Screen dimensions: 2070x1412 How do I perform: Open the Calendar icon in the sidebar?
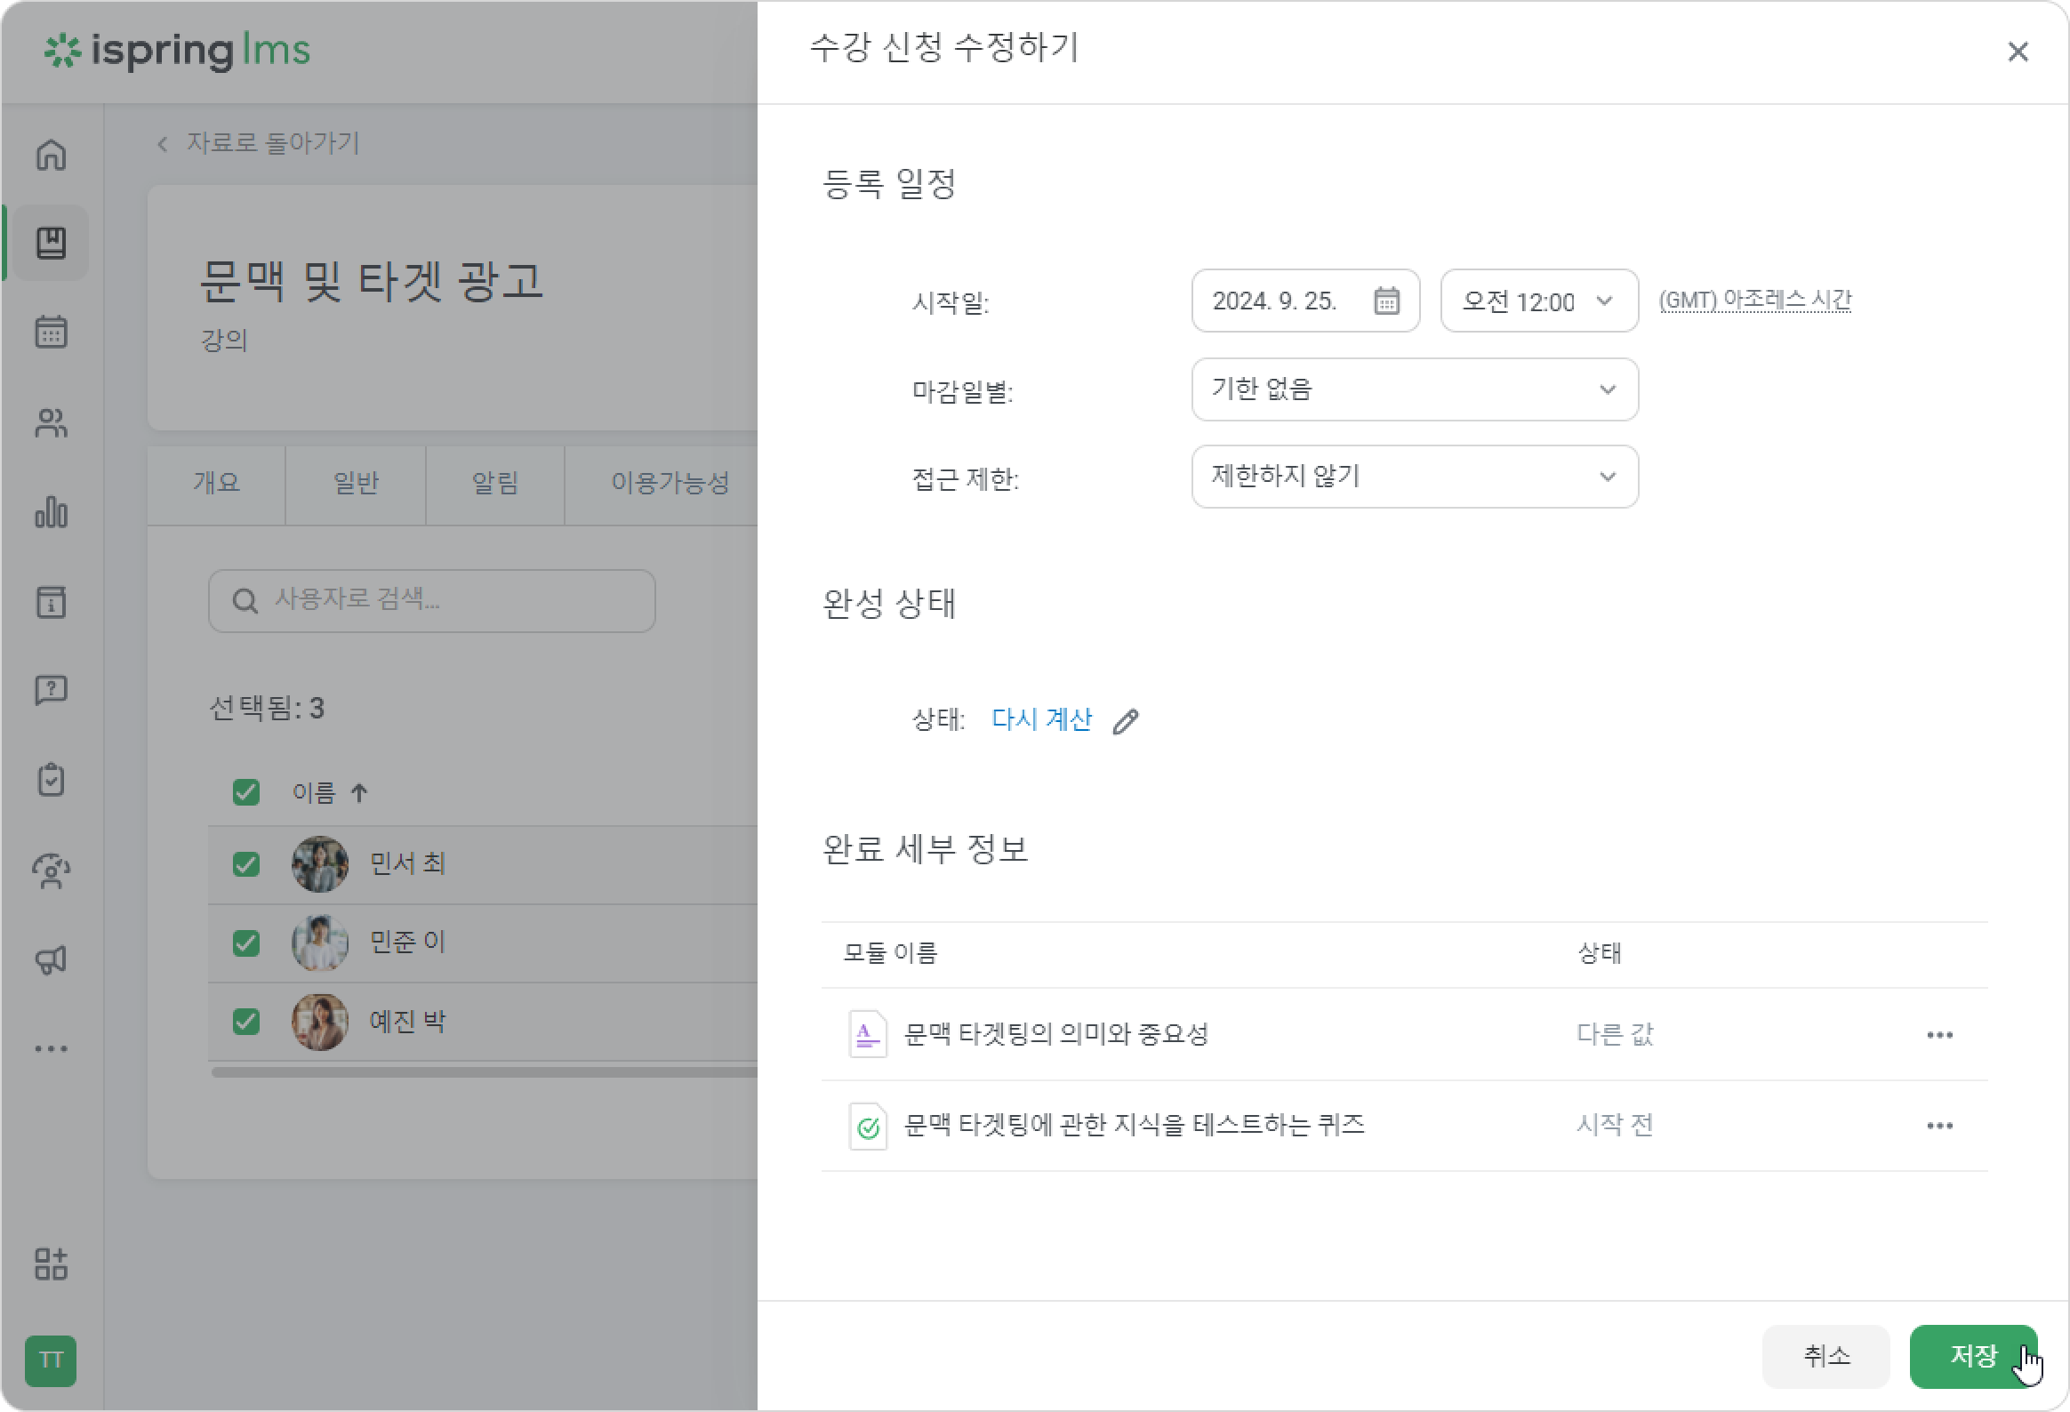click(x=51, y=333)
